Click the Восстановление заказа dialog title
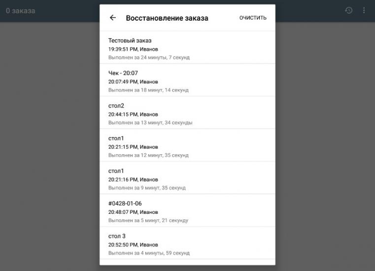 [167, 18]
